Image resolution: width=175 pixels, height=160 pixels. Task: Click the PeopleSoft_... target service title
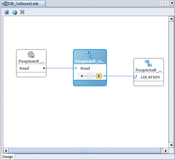[149, 70]
